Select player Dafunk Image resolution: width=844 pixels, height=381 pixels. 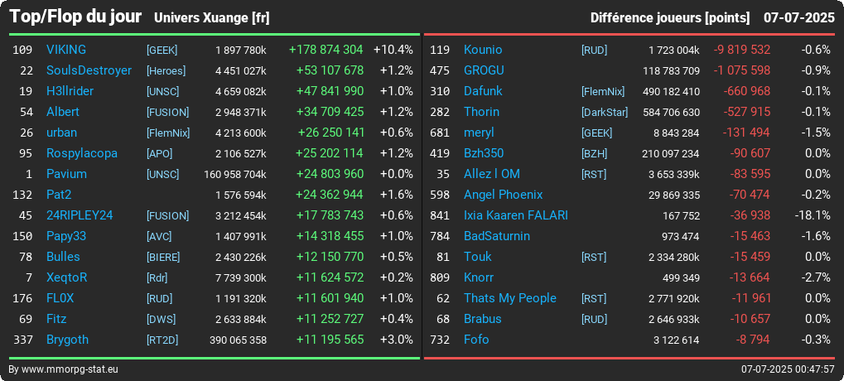click(483, 91)
